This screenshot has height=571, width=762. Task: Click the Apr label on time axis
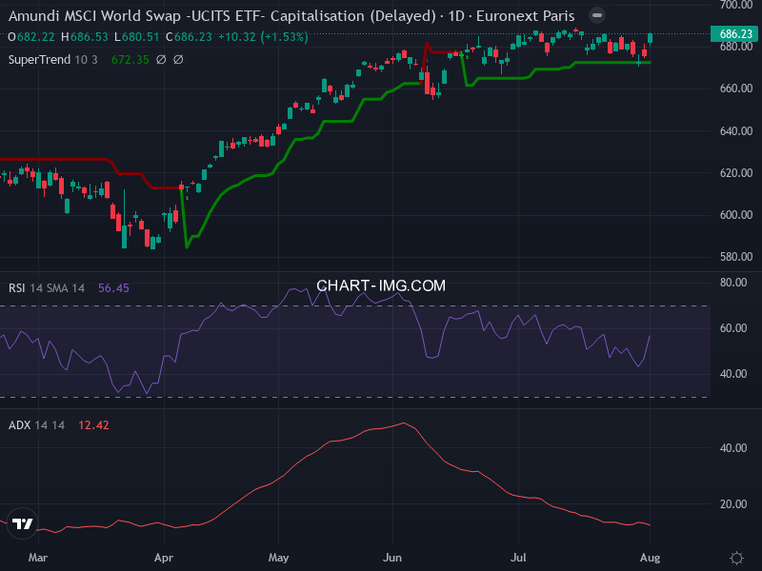164,558
